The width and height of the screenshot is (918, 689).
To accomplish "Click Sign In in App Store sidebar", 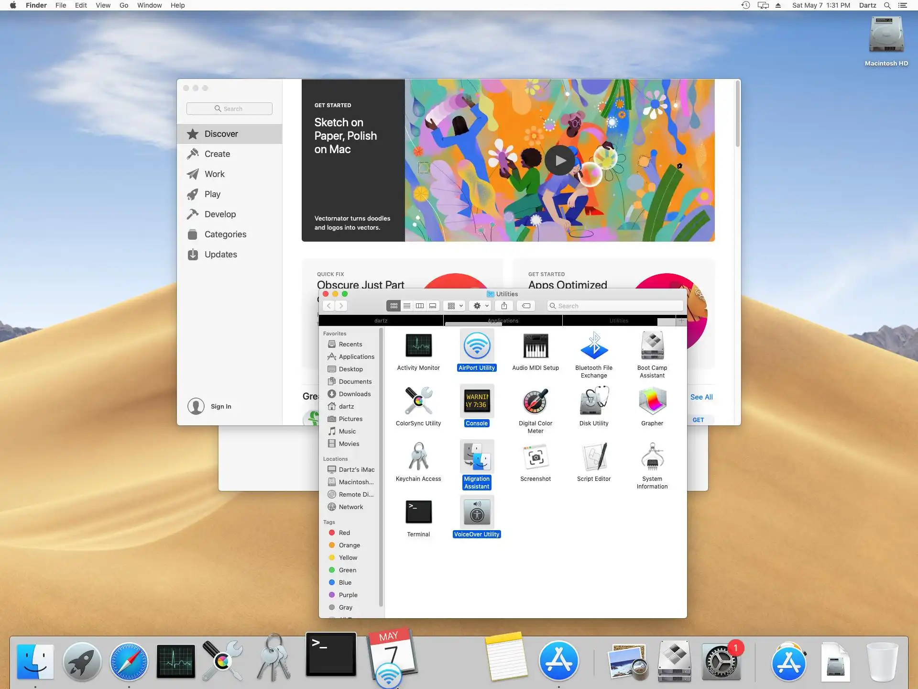I will click(220, 406).
